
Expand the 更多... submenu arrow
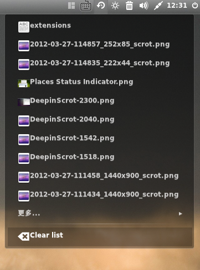point(180,214)
